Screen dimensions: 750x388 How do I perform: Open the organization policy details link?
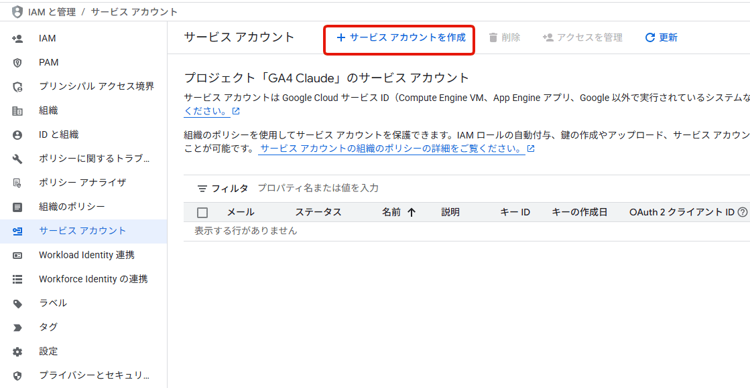coord(391,149)
